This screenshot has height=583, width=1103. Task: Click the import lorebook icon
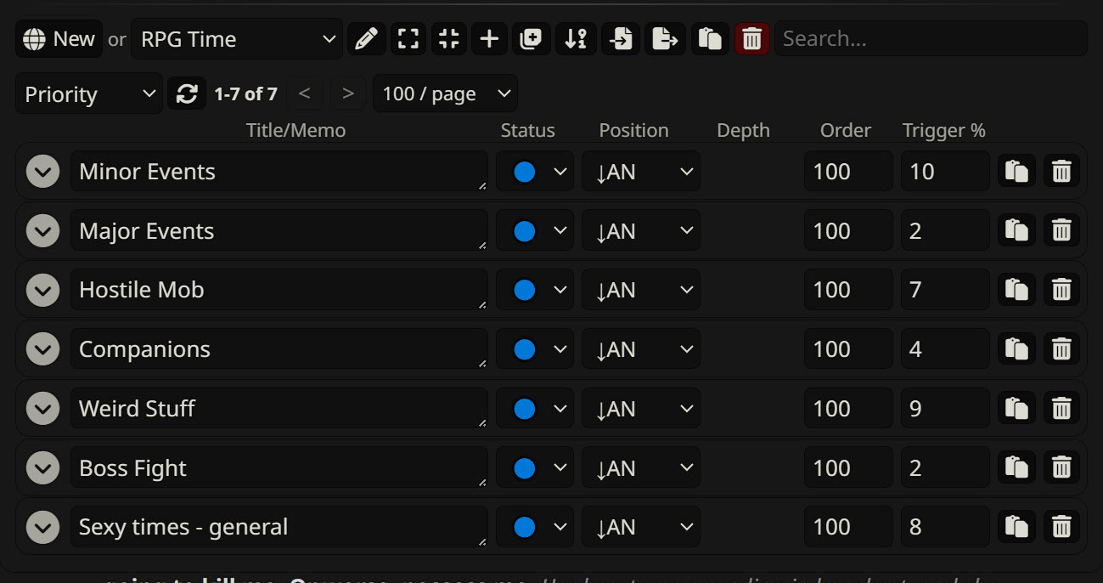point(621,39)
